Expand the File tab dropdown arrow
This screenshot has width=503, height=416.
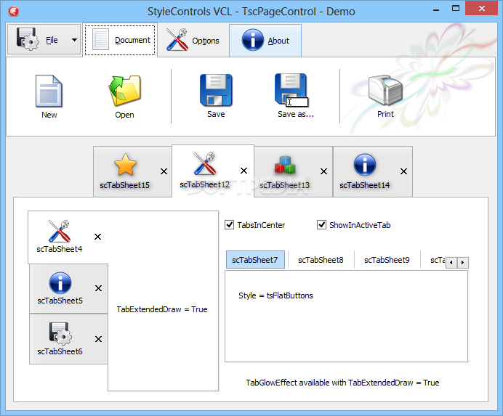[x=74, y=40]
